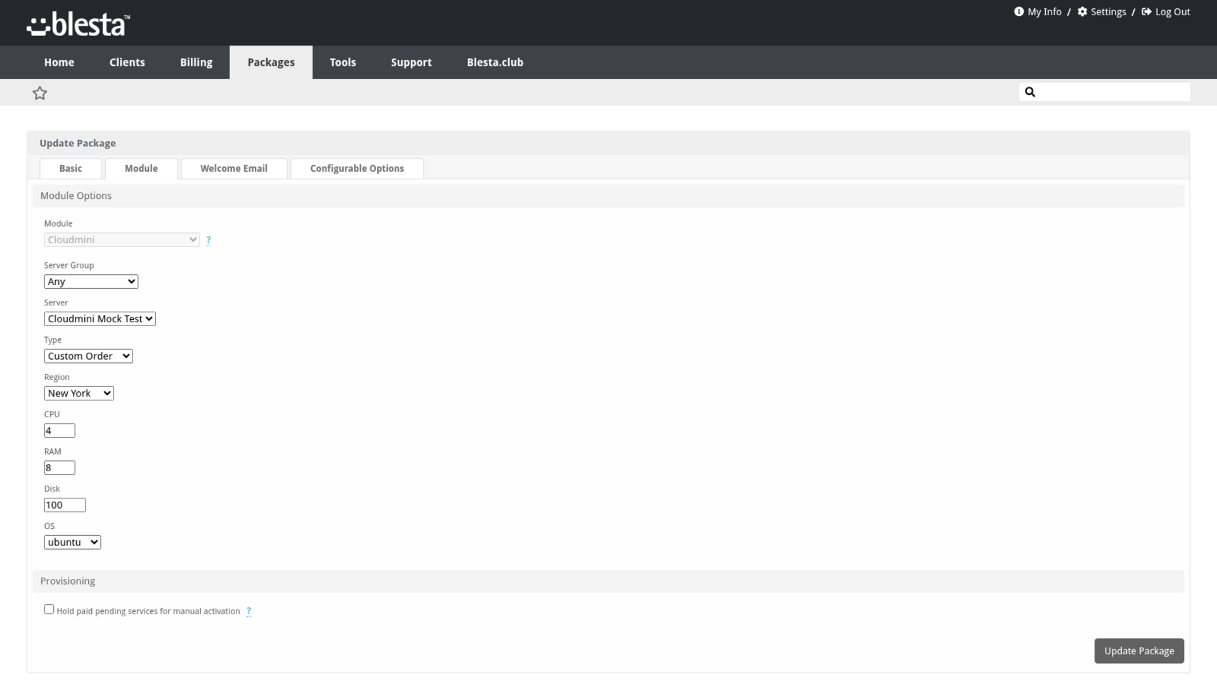The image size is (1217, 684).
Task: Click the CPU input field
Action: click(x=60, y=431)
